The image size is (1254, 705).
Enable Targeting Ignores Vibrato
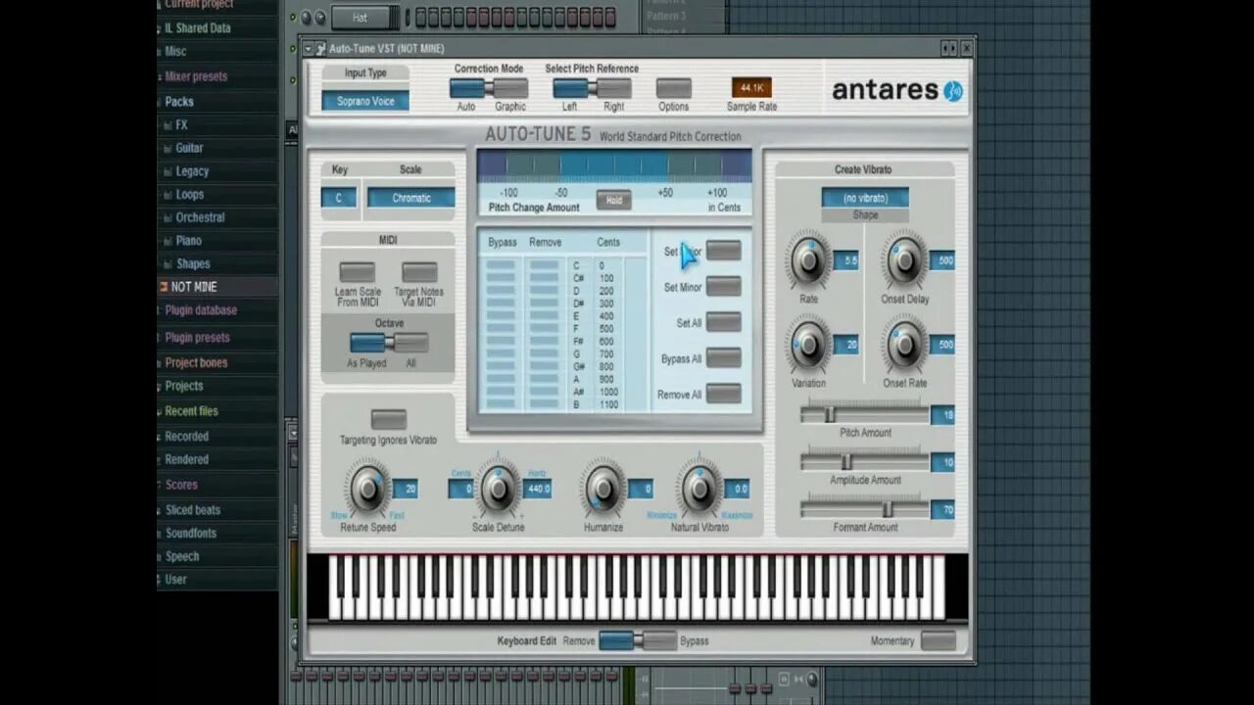pos(389,419)
